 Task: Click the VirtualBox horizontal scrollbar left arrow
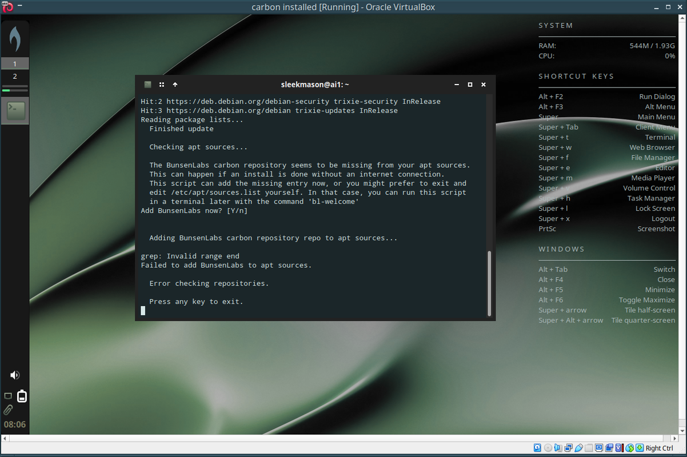click(x=5, y=438)
